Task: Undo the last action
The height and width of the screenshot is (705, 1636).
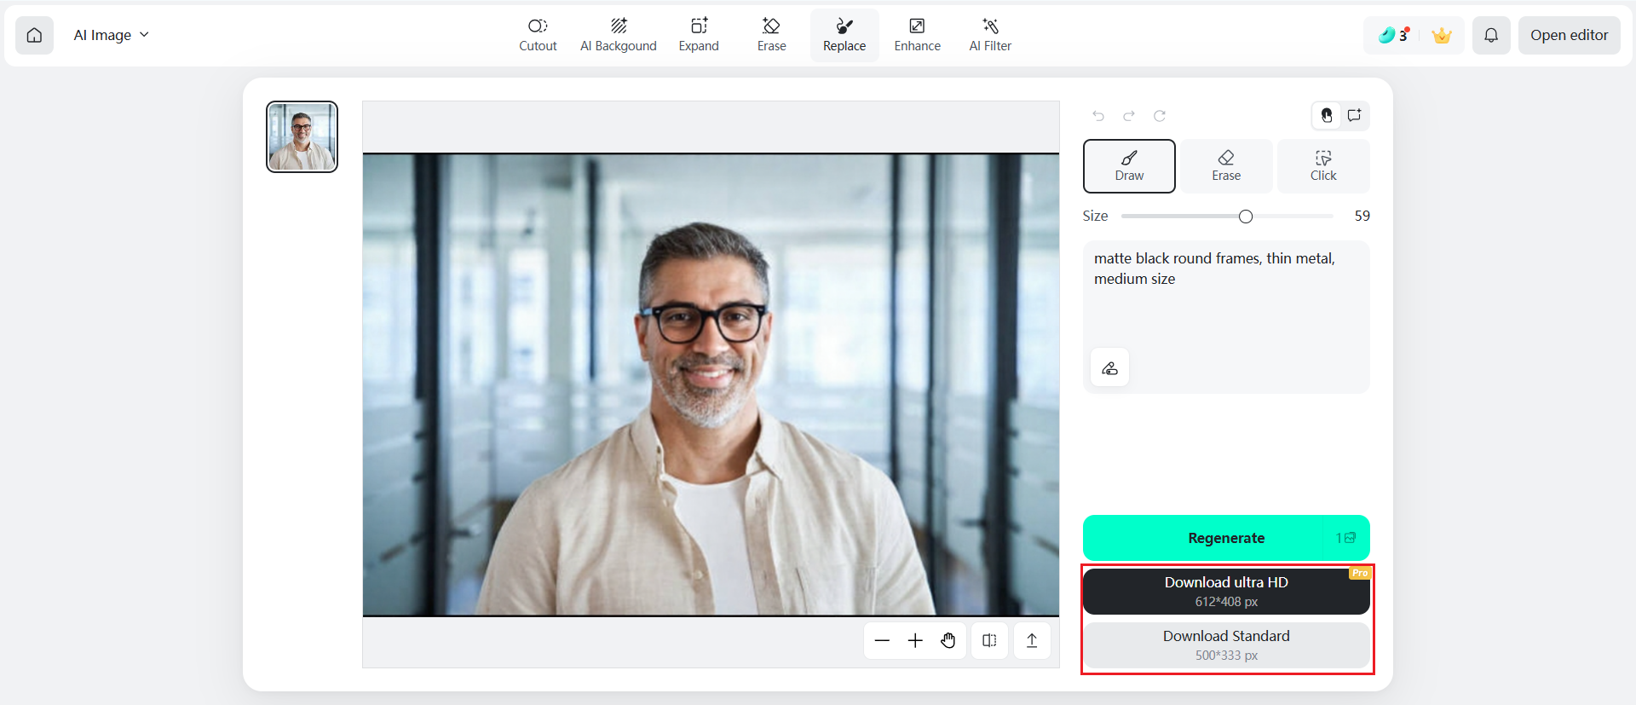Action: (1098, 116)
